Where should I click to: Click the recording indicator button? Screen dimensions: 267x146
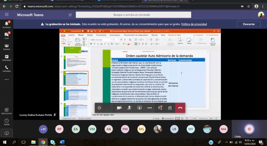pyautogui.click(x=99, y=108)
